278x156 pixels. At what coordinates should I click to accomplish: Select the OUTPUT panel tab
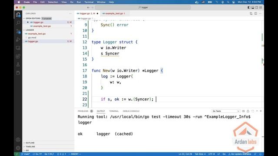101,111
